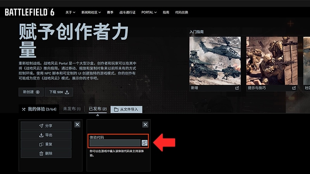Copy the experience code with the copy icon
Viewport: 310px width, 174px height.
(x=145, y=143)
